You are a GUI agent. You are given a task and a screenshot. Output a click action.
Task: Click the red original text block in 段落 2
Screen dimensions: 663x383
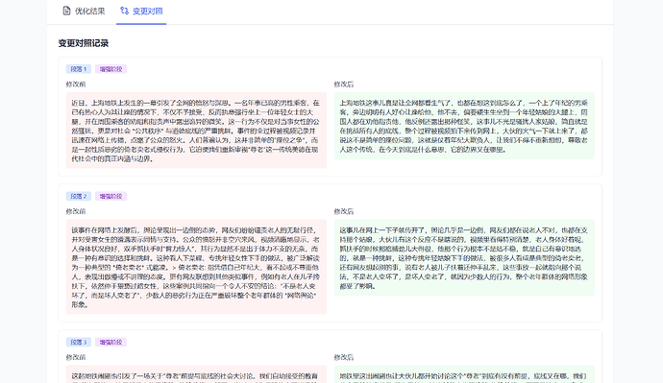tap(196, 267)
